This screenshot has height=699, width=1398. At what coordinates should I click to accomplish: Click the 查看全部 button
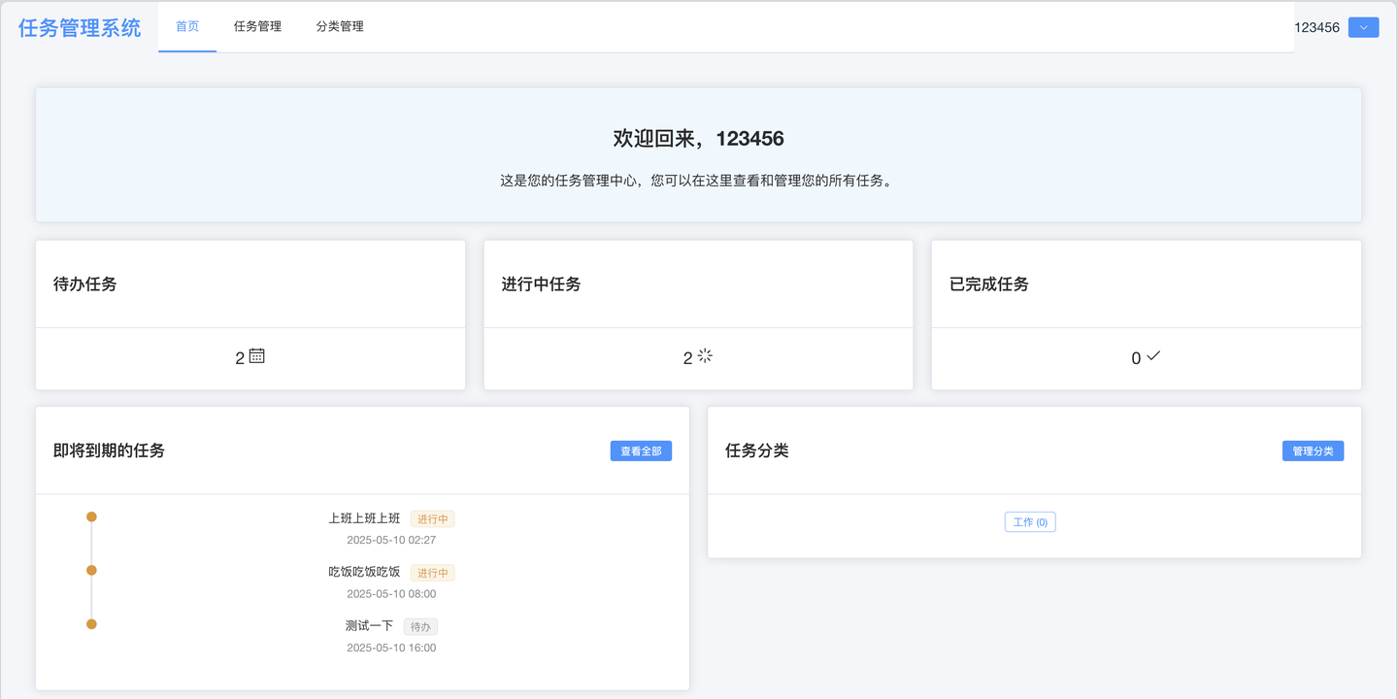[x=641, y=450]
